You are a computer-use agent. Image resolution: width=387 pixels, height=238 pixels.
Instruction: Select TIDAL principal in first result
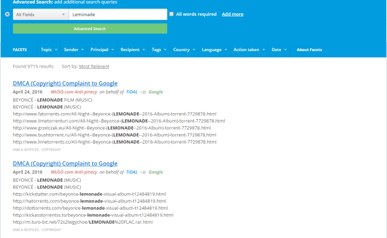pyautogui.click(x=132, y=92)
